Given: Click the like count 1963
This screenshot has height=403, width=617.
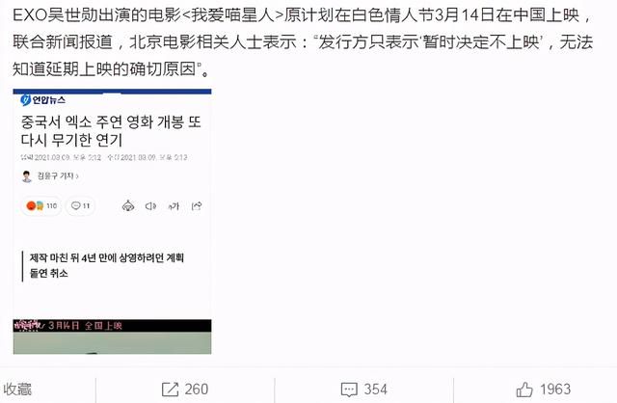Looking at the screenshot, I should [x=555, y=390].
